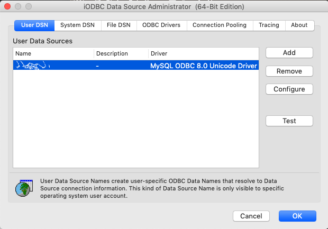Test the selected data source connection
Screen dimensions: 328x229
click(289, 121)
